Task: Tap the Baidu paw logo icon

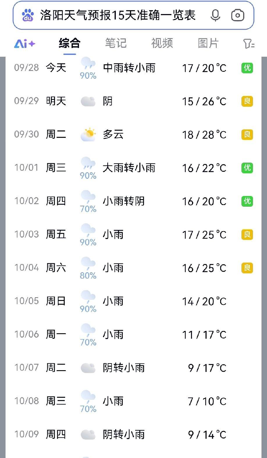Action: pos(28,15)
